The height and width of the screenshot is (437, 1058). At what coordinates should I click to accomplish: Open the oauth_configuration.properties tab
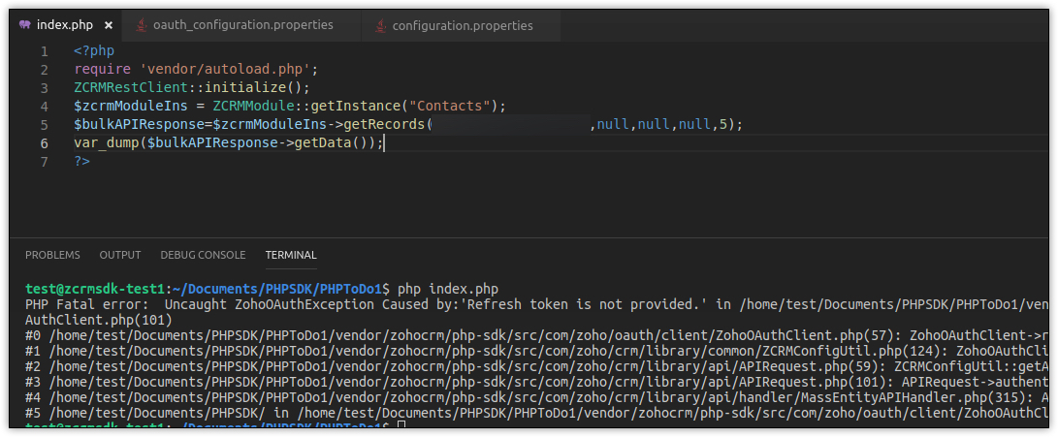[x=242, y=25]
